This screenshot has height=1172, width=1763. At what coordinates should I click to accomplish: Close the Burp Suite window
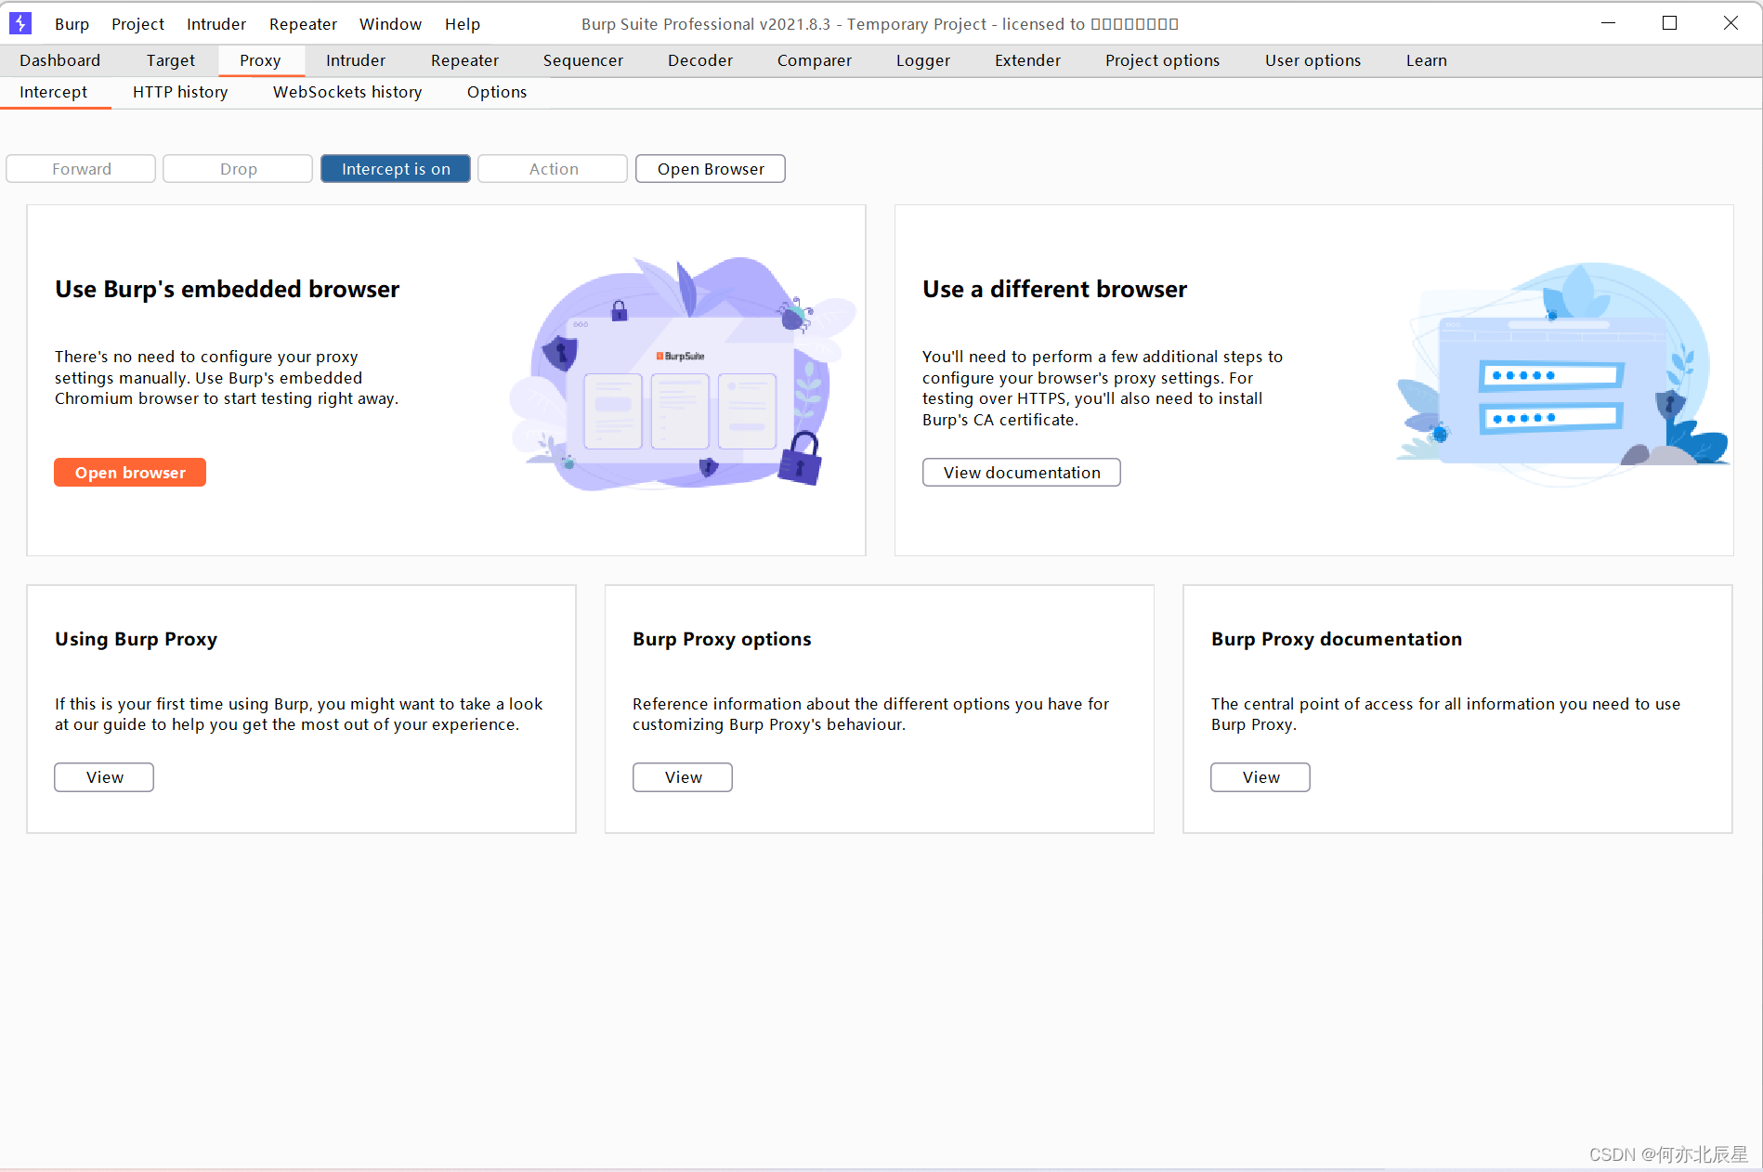tap(1730, 23)
